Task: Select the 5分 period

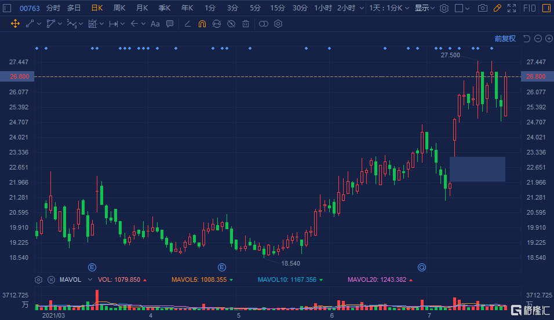Action: point(255,8)
